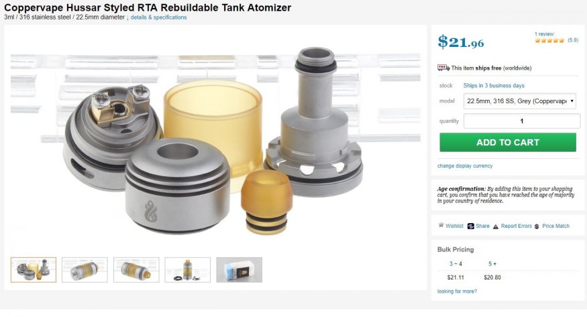The width and height of the screenshot is (587, 317).
Task: Select the third thumbnail with angled tank
Action: coord(136,270)
